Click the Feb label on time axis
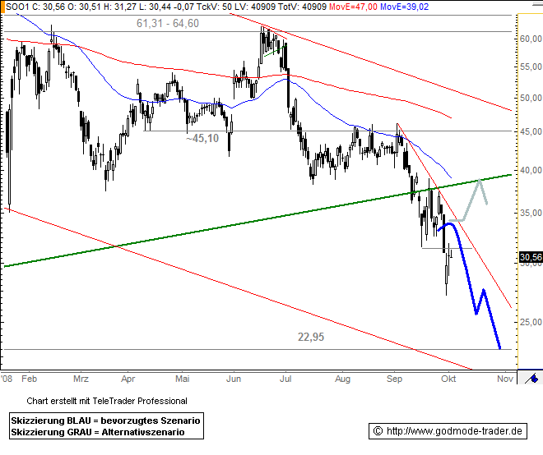Image resolution: width=543 pixels, height=455 pixels. (x=29, y=379)
